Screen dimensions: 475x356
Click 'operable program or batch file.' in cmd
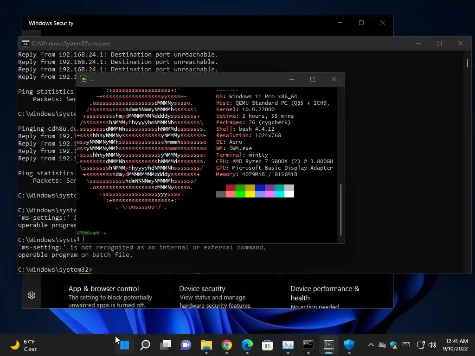click(75, 254)
